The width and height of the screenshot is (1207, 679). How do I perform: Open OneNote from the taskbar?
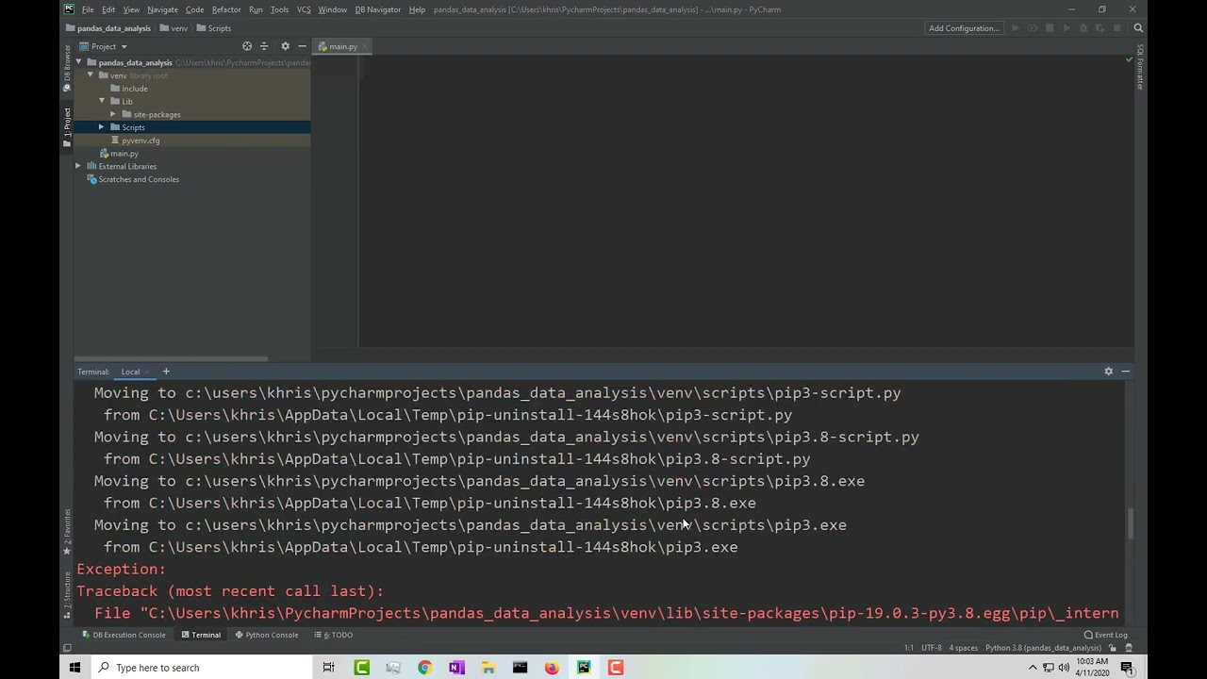point(456,668)
